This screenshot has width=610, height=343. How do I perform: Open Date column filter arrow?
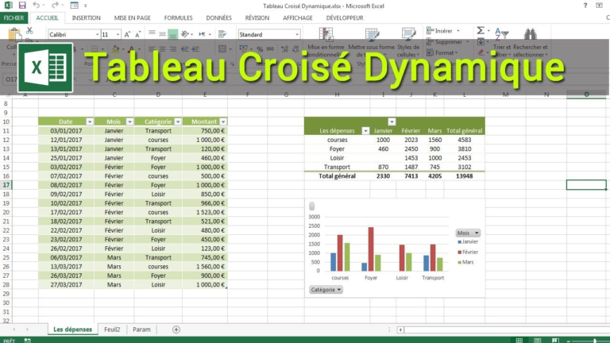(90, 121)
